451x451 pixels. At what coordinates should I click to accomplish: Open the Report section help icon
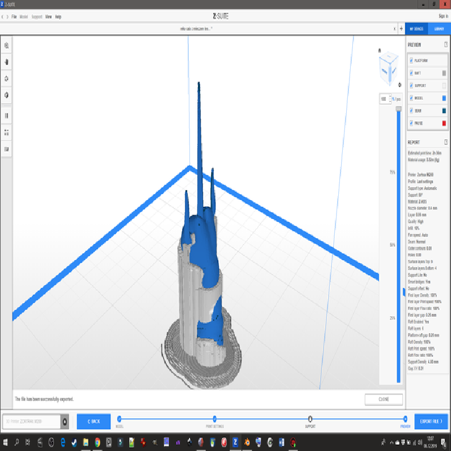(445, 143)
